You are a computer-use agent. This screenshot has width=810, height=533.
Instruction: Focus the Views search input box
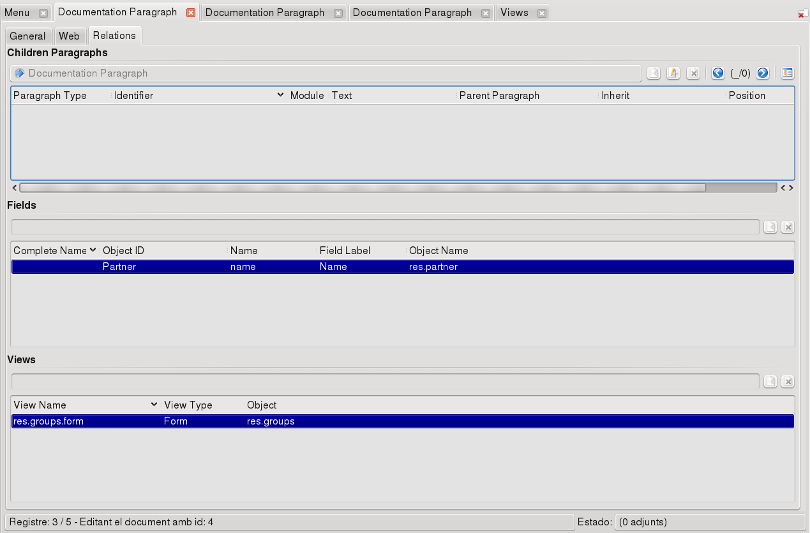pyautogui.click(x=386, y=382)
